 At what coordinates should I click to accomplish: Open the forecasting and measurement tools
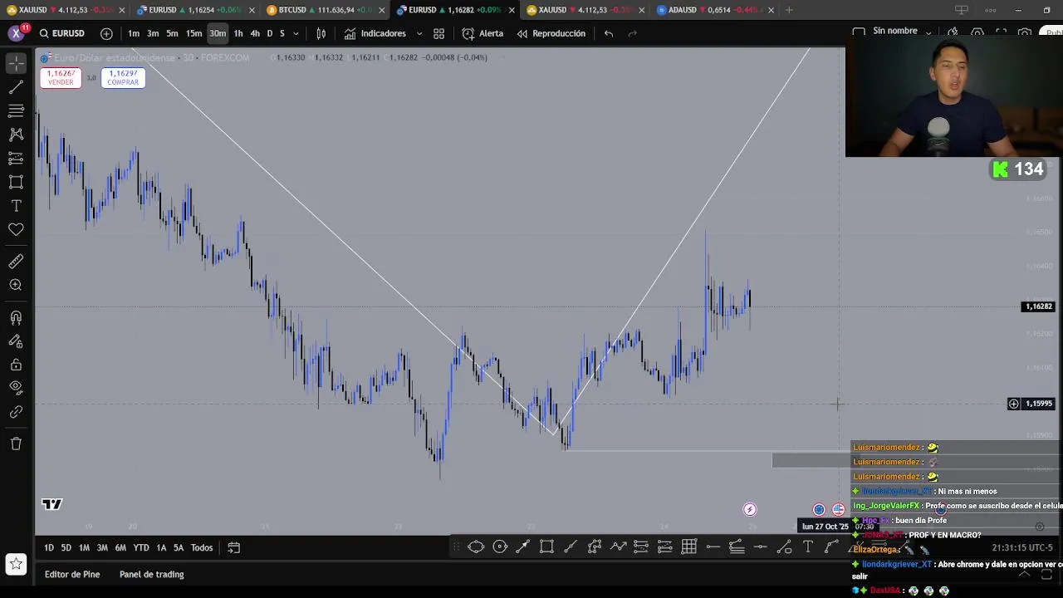coord(16,158)
